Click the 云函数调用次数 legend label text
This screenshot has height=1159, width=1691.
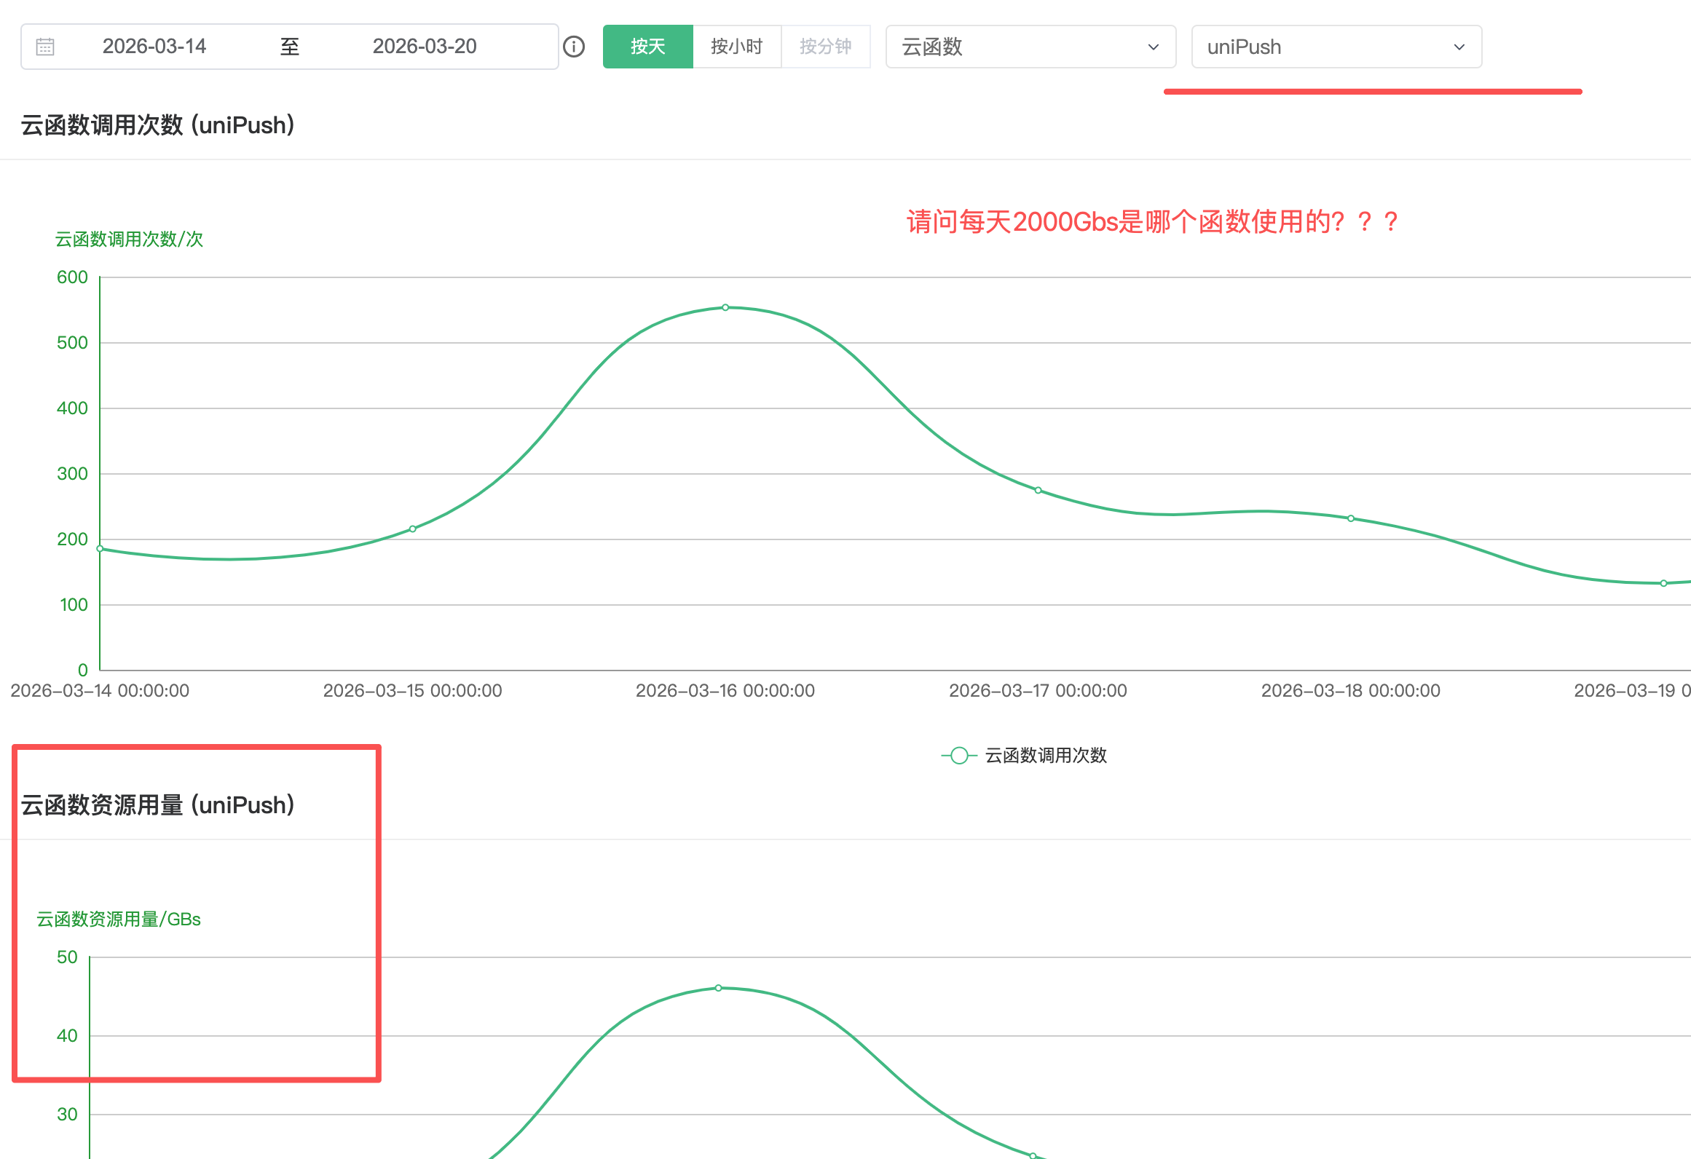click(x=1046, y=756)
